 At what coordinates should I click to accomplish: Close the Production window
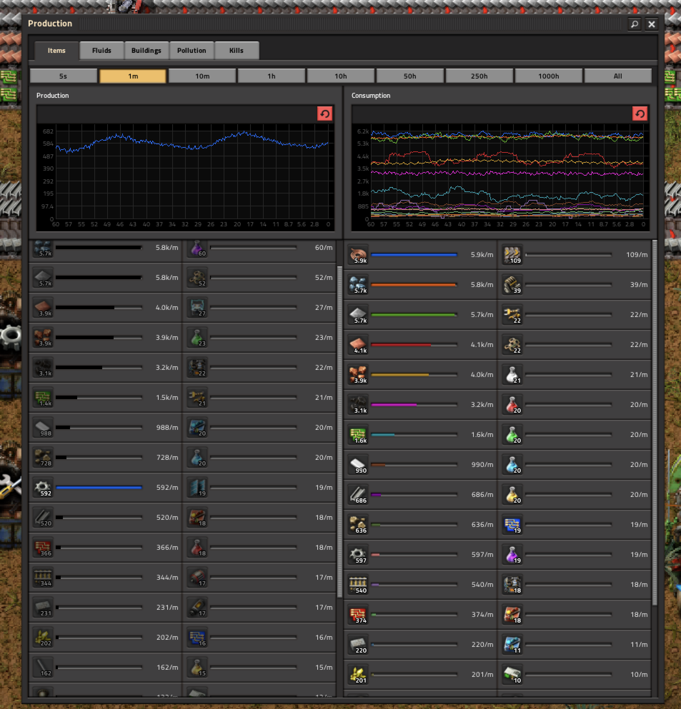click(x=652, y=24)
